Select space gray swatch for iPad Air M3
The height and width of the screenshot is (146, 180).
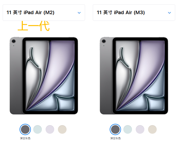(x=115, y=129)
